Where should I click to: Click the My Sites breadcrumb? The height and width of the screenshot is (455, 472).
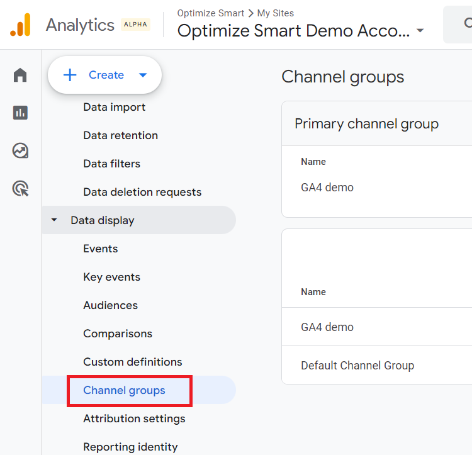pyautogui.click(x=275, y=13)
